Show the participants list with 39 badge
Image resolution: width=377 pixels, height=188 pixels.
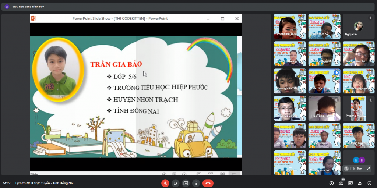(341, 183)
